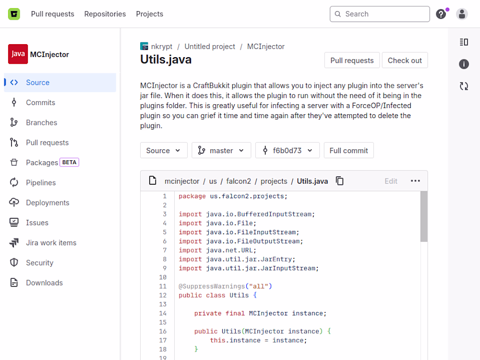This screenshot has width=480, height=360.
Task: Click the refresh sync icon in right sidebar
Action: point(464,86)
